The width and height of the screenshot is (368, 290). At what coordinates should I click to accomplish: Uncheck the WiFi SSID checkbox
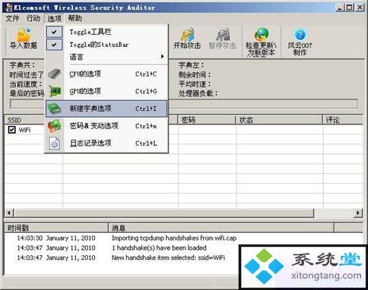click(x=12, y=129)
